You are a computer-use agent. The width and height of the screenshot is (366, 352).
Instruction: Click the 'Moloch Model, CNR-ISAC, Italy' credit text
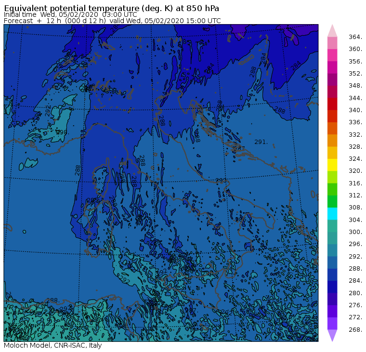[x=53, y=345]
